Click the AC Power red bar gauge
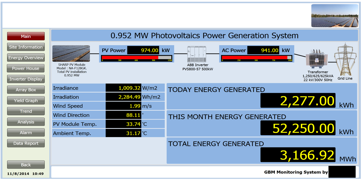Viewport: 362px width, 180px height. [x=257, y=58]
